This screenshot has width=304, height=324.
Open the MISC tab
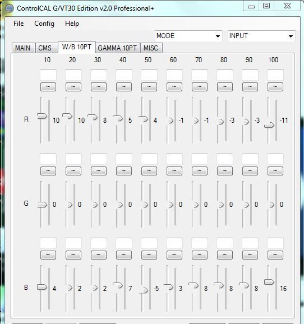151,48
